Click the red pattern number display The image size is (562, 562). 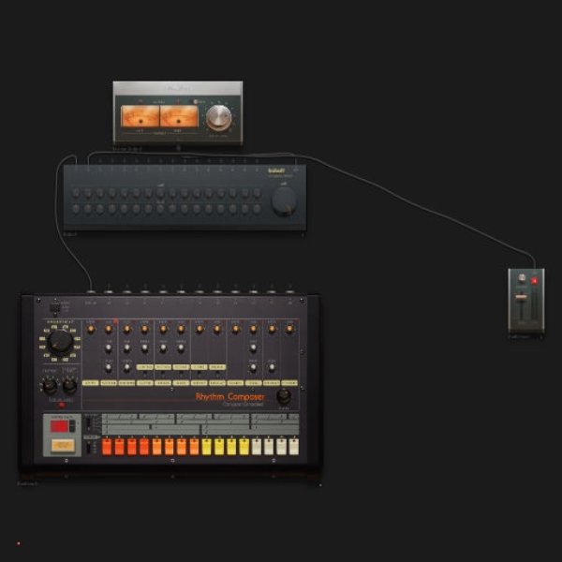[59, 426]
